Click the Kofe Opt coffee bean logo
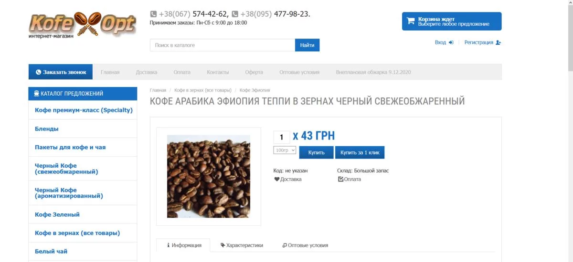Viewport: 573px width, 262px height. coord(82,25)
